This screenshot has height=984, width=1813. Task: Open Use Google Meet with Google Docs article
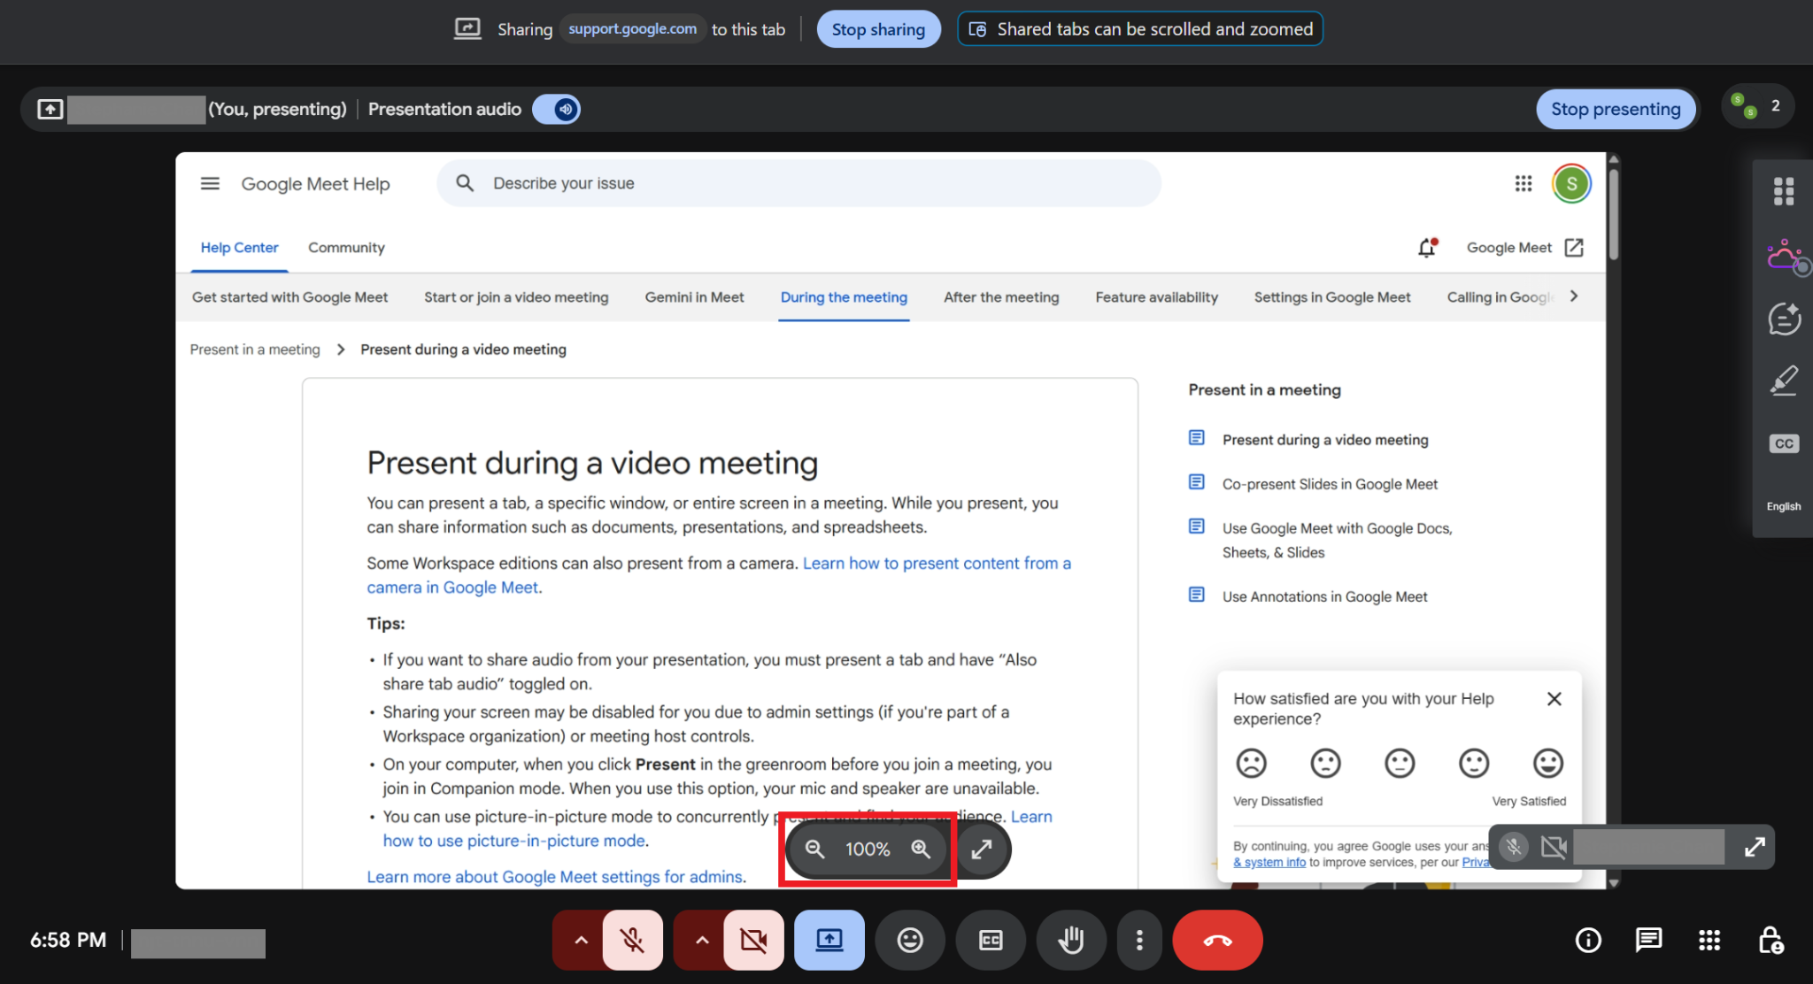pyautogui.click(x=1337, y=540)
